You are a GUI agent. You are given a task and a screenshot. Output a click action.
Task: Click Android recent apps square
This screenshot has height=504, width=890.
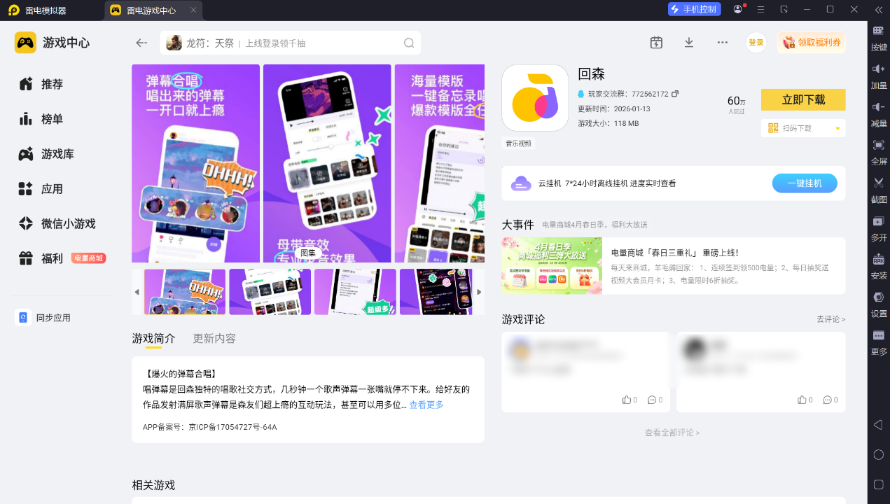coord(878,484)
